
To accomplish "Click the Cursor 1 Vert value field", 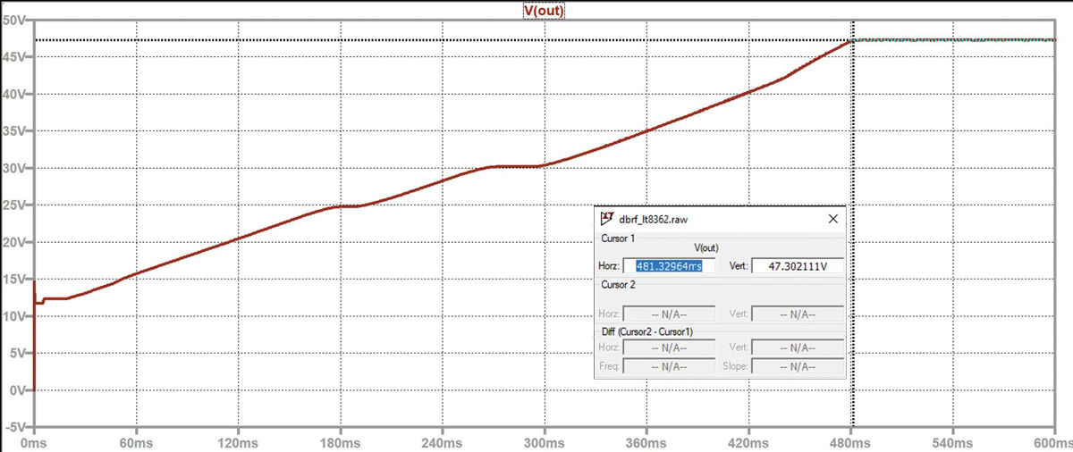I will [798, 266].
